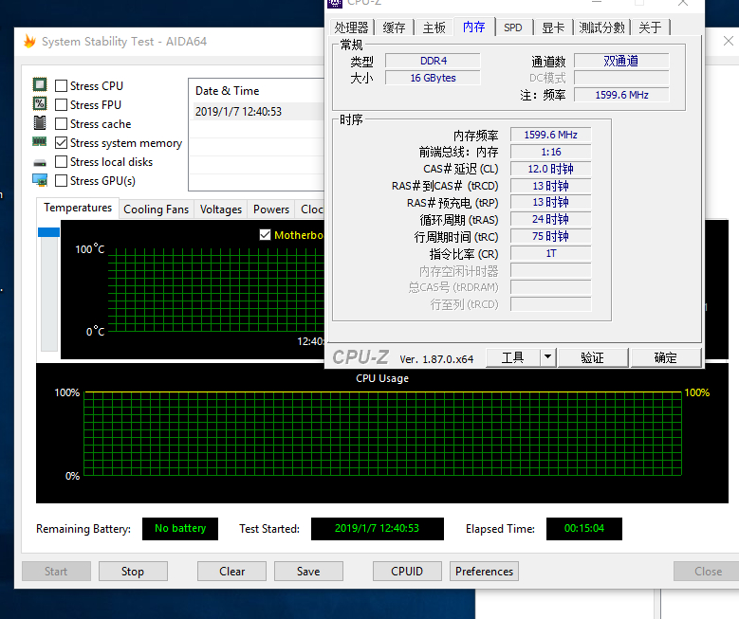Click the command rate 1T value

pos(550,253)
